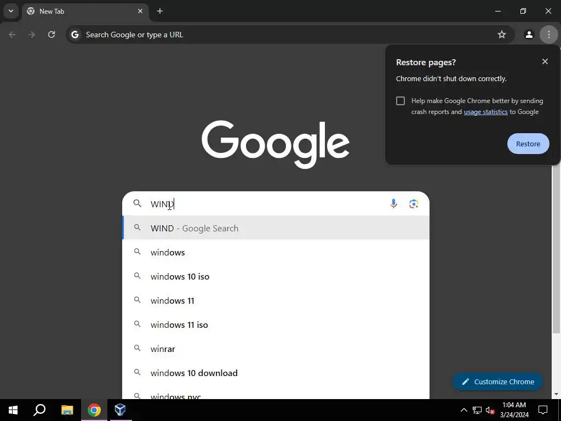The height and width of the screenshot is (421, 561).
Task: Open the notification center icon
Action: (543, 410)
